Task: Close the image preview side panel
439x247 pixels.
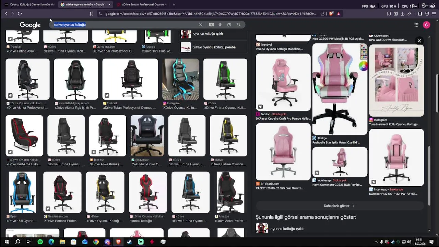Action: click(419, 41)
